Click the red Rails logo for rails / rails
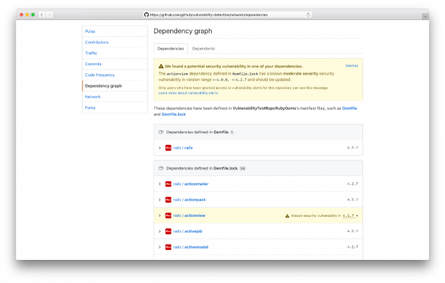 [x=168, y=148]
